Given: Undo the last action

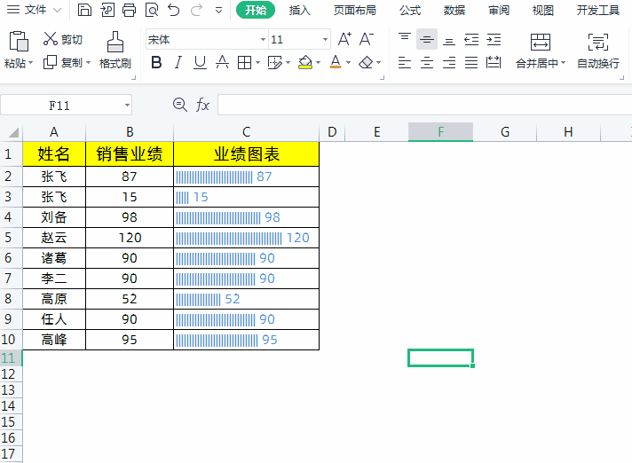Looking at the screenshot, I should point(174,10).
